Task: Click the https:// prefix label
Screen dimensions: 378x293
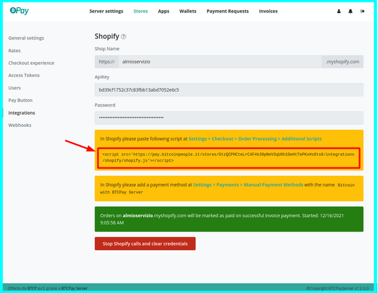Action: [x=107, y=61]
